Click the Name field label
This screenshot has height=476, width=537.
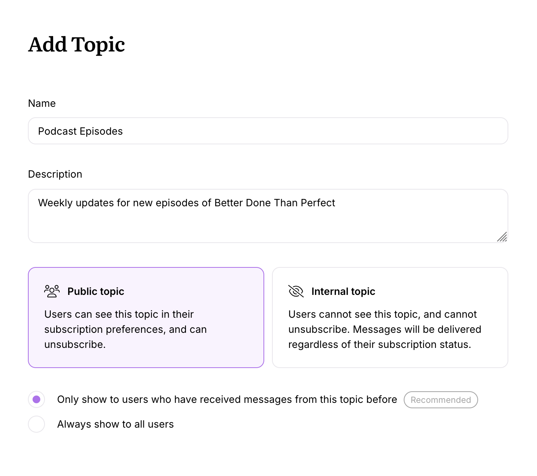[41, 103]
